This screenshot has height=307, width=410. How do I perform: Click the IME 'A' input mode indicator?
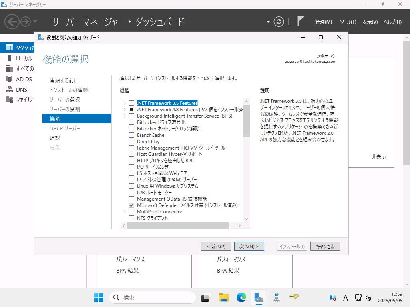click(x=346, y=297)
